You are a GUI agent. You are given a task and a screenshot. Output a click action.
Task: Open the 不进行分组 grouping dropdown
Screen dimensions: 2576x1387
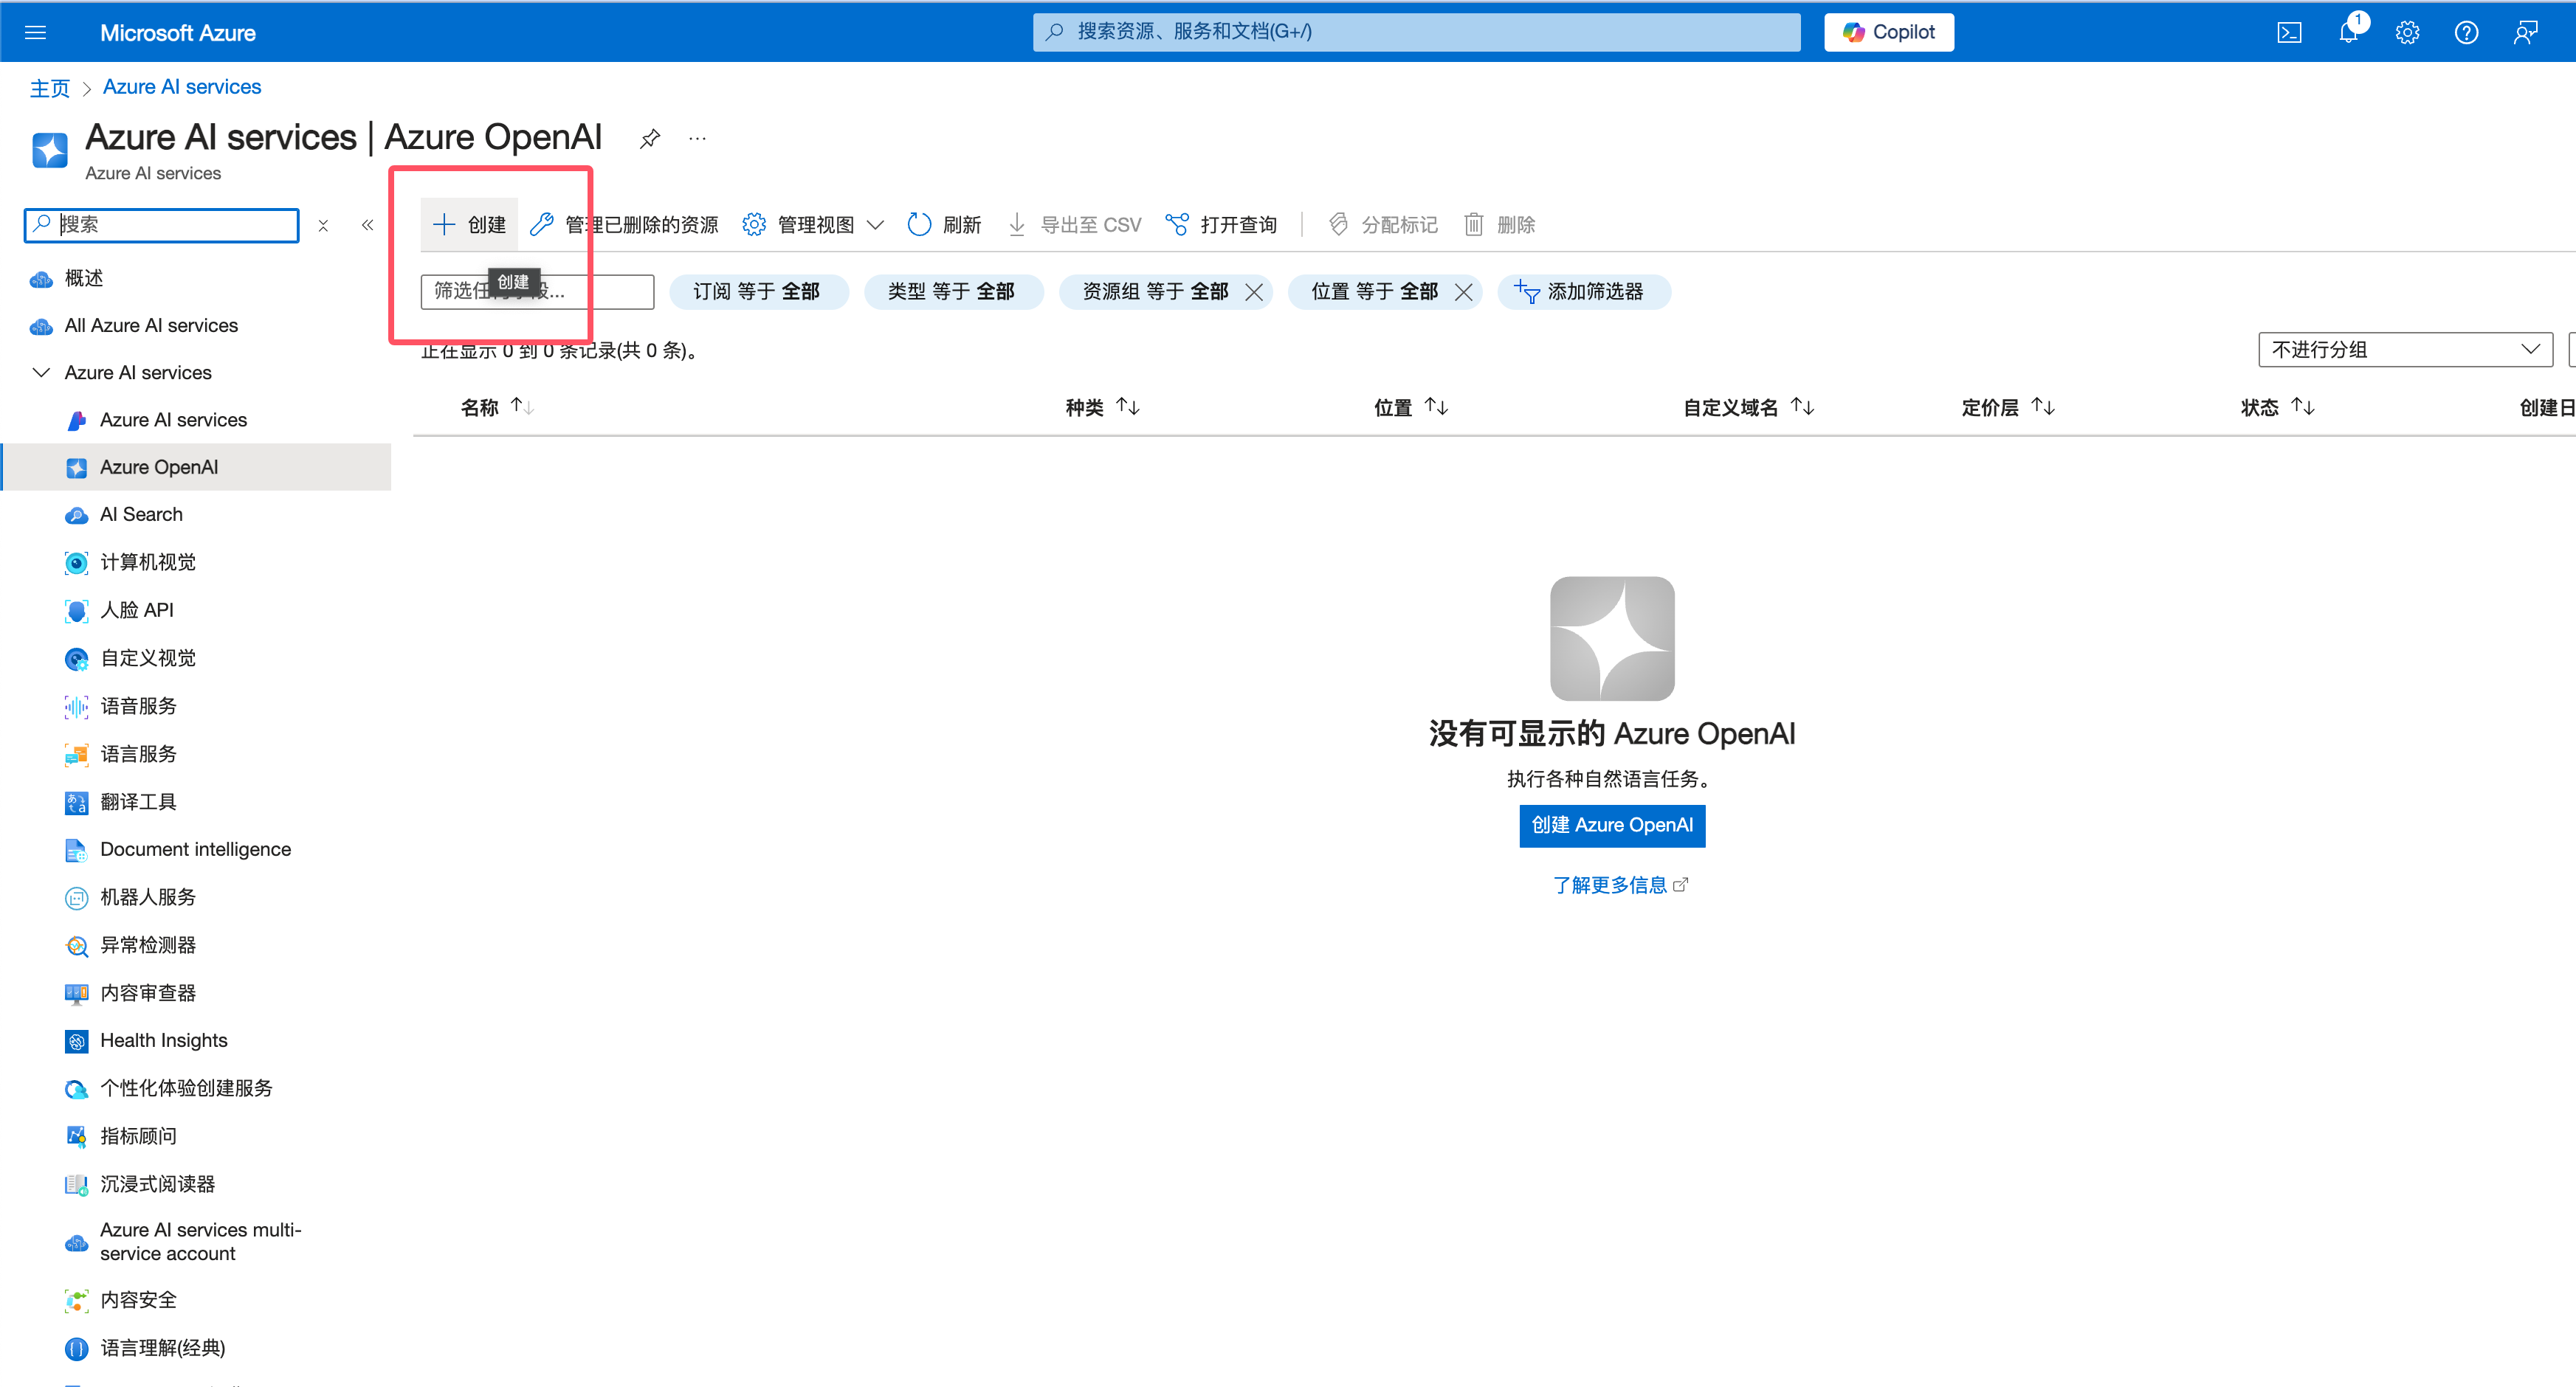[x=2405, y=350]
